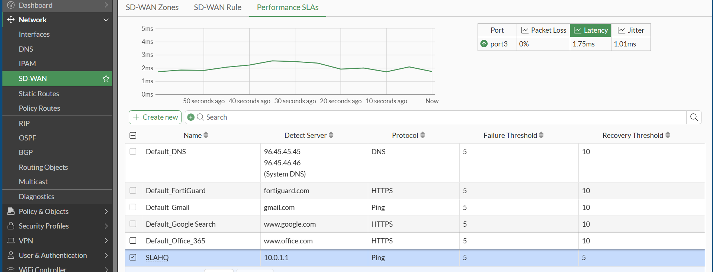This screenshot has width=713, height=272.
Task: Show Jitter graph column
Action: [631, 30]
